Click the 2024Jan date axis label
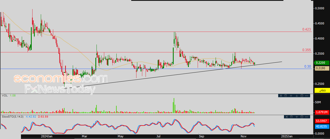Screen dimensions: 330x139 coord(47,137)
